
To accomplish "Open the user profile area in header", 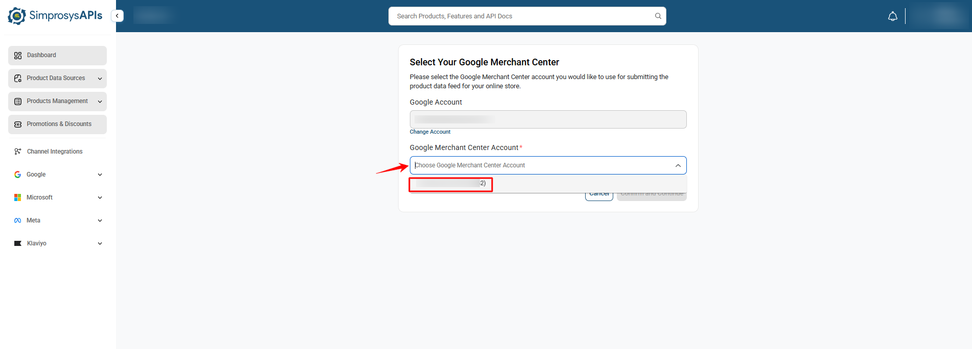I will coord(939,16).
